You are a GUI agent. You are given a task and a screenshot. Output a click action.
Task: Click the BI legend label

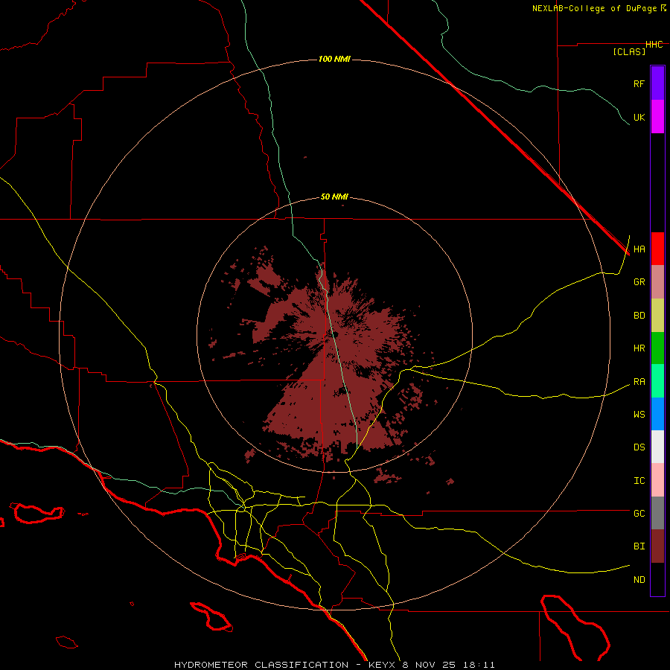point(639,546)
